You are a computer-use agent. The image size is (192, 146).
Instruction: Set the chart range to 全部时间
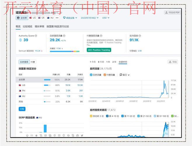pyautogui.click(x=123, y=62)
